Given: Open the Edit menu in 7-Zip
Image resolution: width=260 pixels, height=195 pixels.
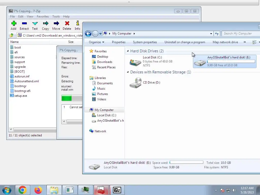Looking at the screenshot, I should [21, 17].
